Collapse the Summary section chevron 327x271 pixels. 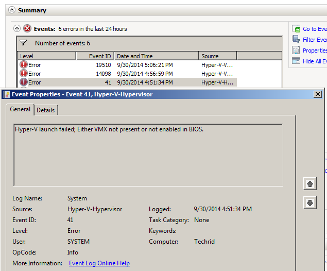[x=11, y=10]
